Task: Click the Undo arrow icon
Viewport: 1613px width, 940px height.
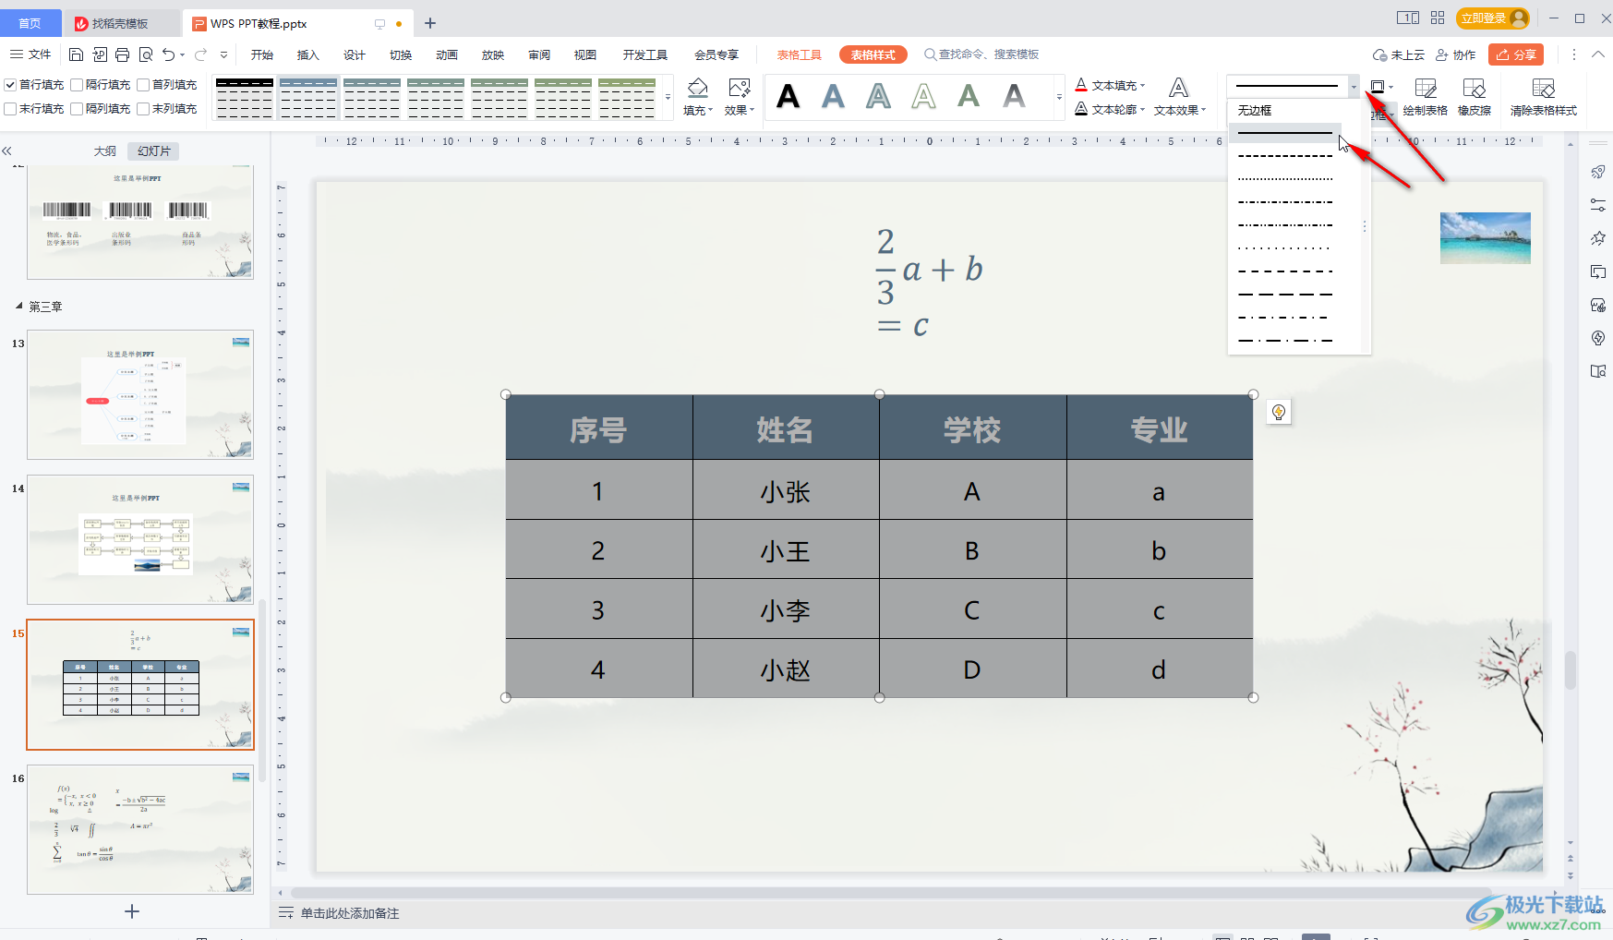Action: (168, 54)
